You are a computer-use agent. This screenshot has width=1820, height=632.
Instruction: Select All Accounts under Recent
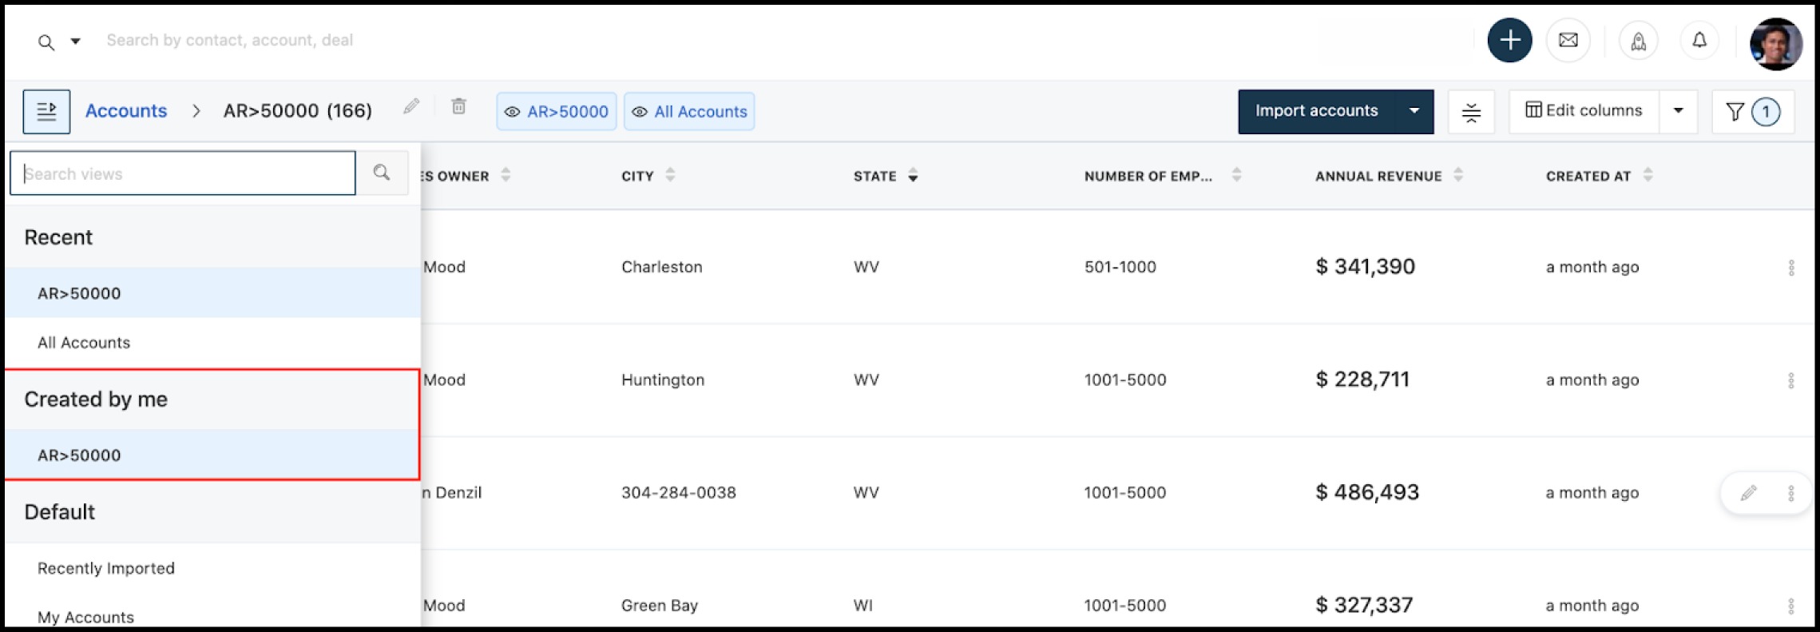tap(212, 343)
